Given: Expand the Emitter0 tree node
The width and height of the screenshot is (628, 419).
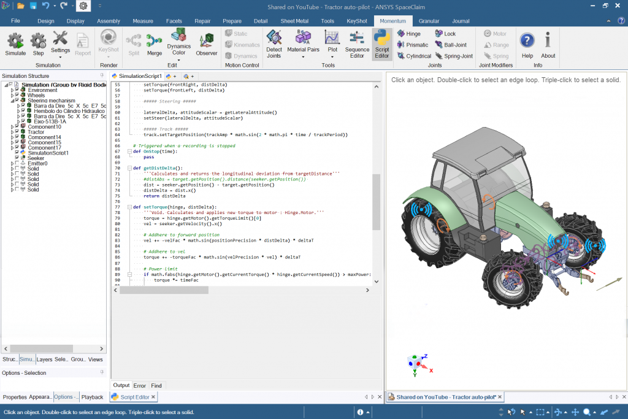Looking at the screenshot, I should pos(12,163).
